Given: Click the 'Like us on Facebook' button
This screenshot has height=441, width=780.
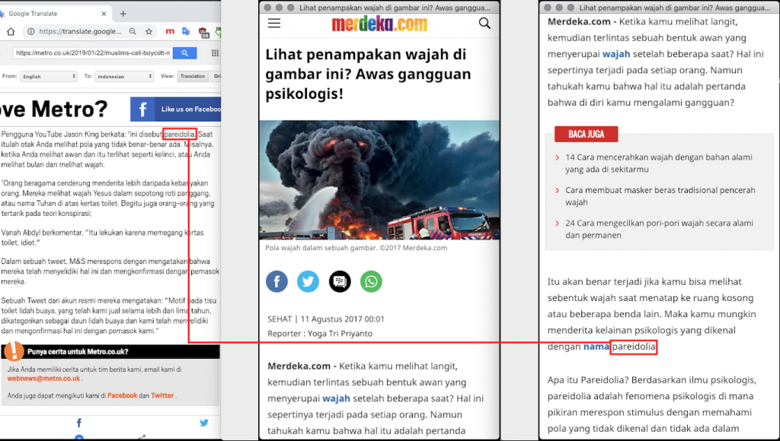Looking at the screenshot, I should coord(175,109).
